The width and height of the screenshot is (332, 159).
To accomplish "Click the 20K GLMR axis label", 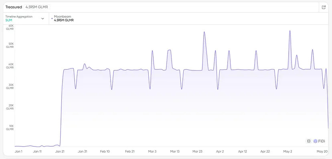I will tap(10, 107).
